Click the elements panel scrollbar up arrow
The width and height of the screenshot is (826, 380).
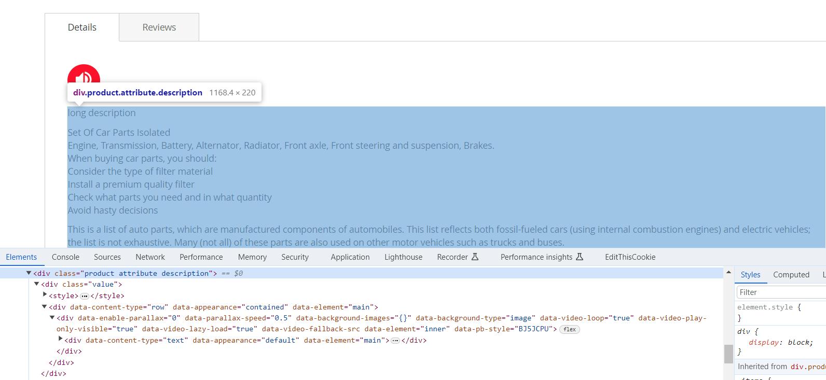point(728,273)
